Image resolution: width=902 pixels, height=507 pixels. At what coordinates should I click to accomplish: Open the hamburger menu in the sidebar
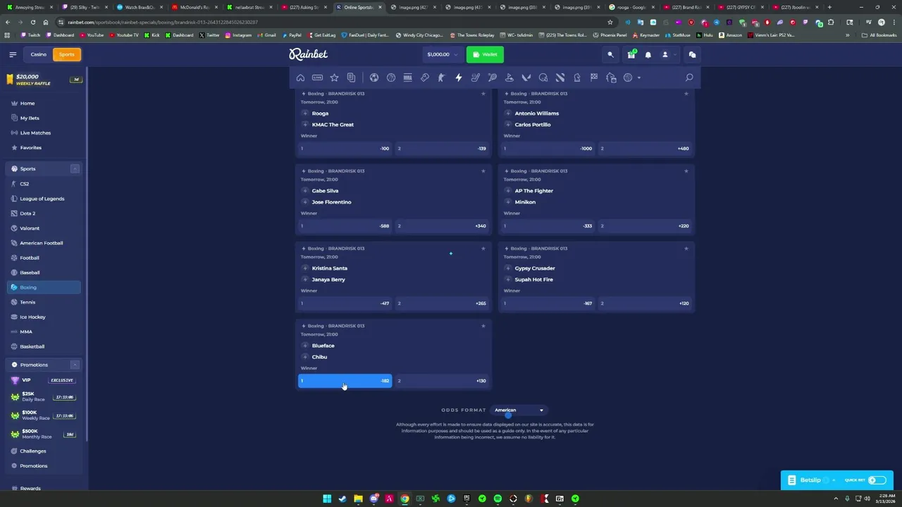(13, 54)
